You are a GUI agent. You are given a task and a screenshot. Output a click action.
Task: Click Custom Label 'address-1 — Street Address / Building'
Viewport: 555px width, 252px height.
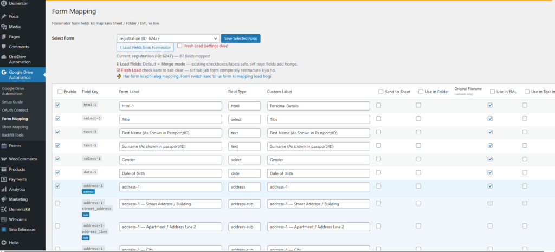coord(319,204)
